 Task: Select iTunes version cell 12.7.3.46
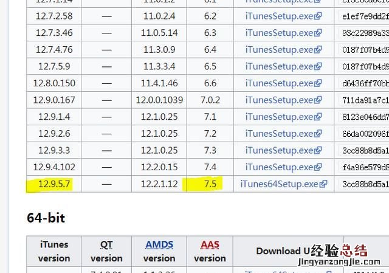54,33
